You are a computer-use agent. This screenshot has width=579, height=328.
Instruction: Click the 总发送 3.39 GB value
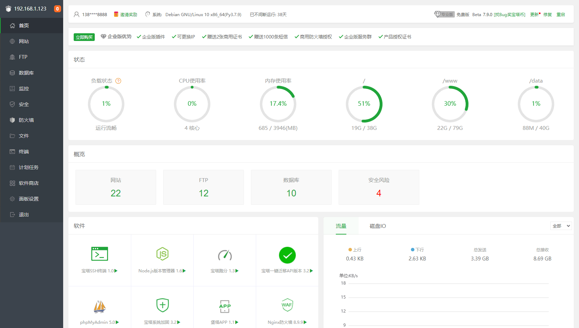click(480, 259)
